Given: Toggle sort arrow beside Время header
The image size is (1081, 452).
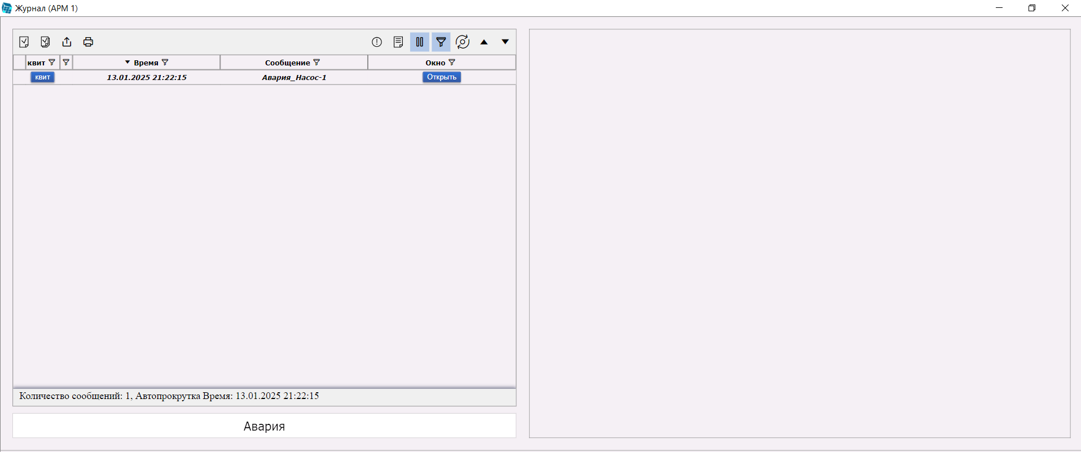Looking at the screenshot, I should click(x=128, y=63).
